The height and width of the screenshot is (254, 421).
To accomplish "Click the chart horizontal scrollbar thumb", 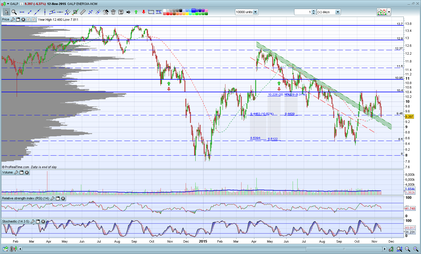I will 344,249.
